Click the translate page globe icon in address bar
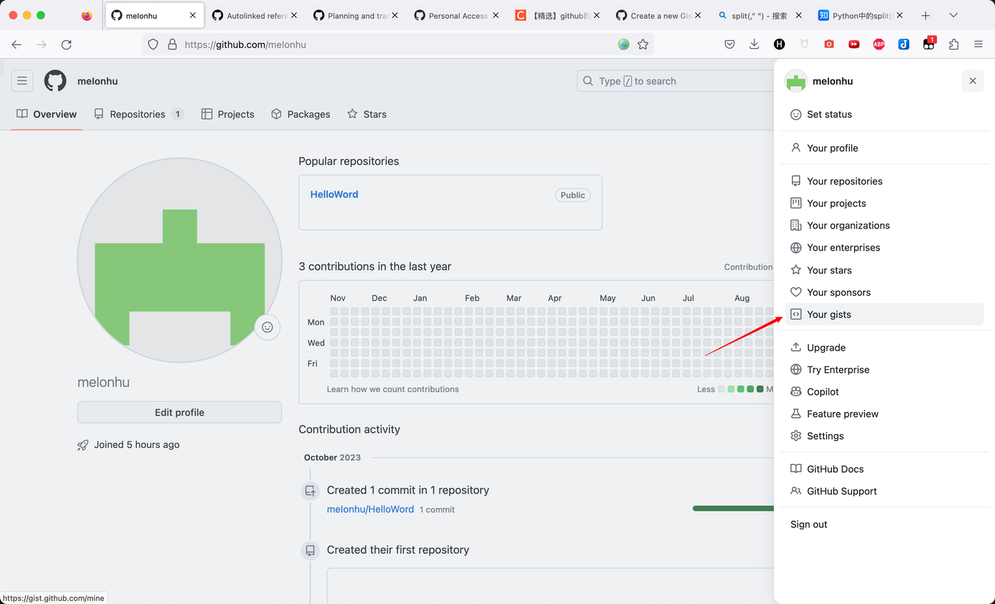 pyautogui.click(x=623, y=44)
